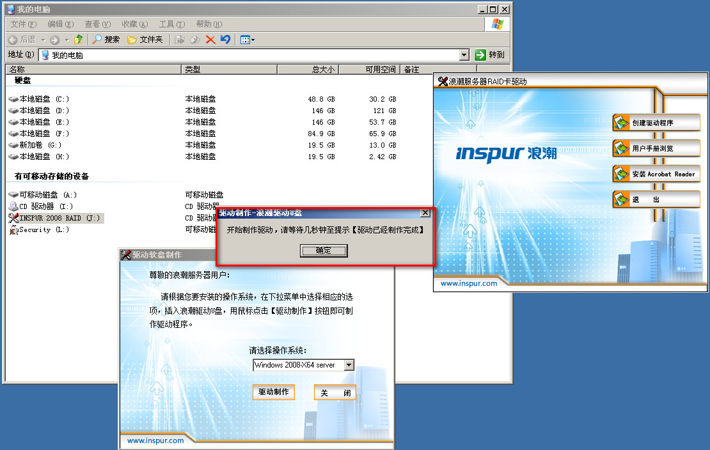Image resolution: width=710 pixels, height=450 pixels.
Task: Click the blue undo arrow icon
Action: 226,40
